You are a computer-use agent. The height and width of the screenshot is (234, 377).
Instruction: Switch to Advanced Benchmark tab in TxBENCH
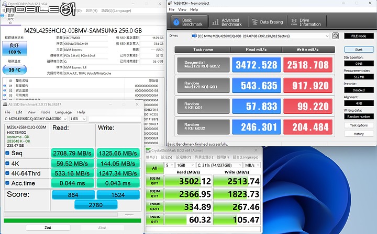[227, 22]
